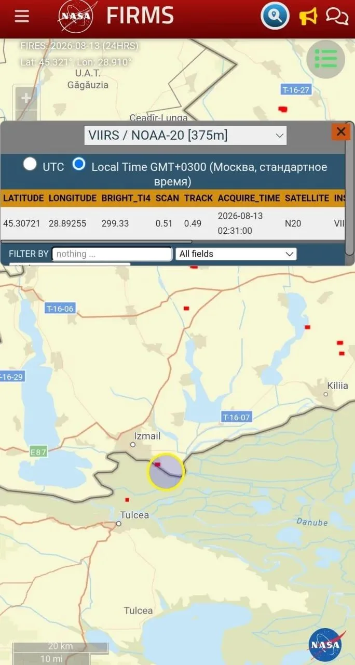Close the fire data table panel
Image resolution: width=355 pixels, height=665 pixels.
pos(341,132)
